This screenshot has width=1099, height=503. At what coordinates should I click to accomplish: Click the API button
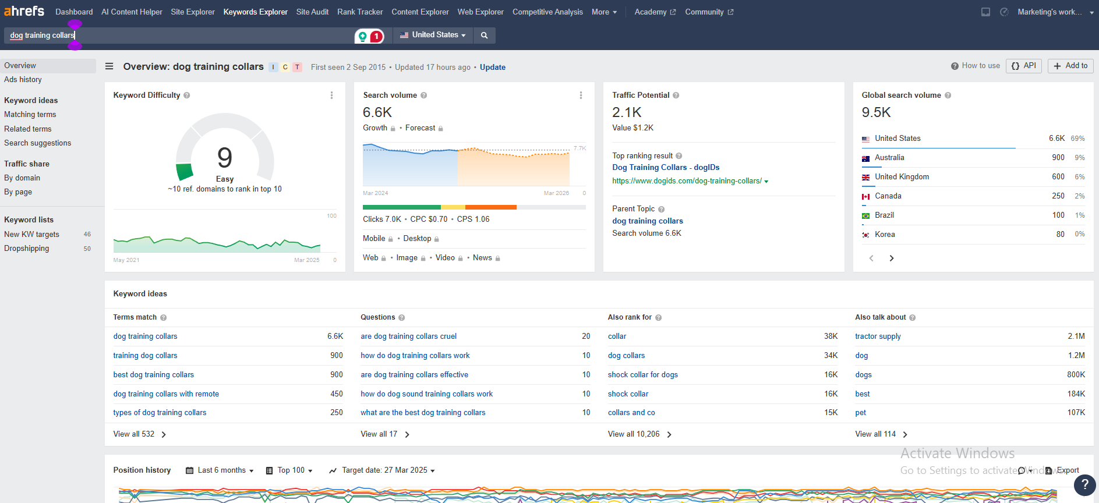tap(1024, 66)
